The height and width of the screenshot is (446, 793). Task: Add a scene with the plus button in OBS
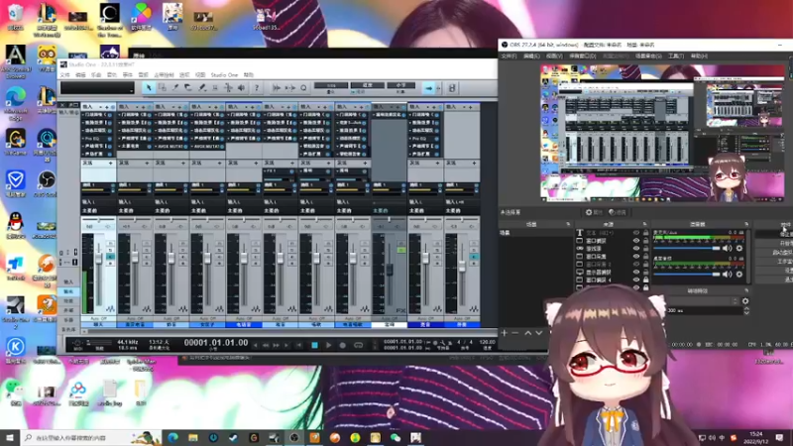(x=504, y=333)
